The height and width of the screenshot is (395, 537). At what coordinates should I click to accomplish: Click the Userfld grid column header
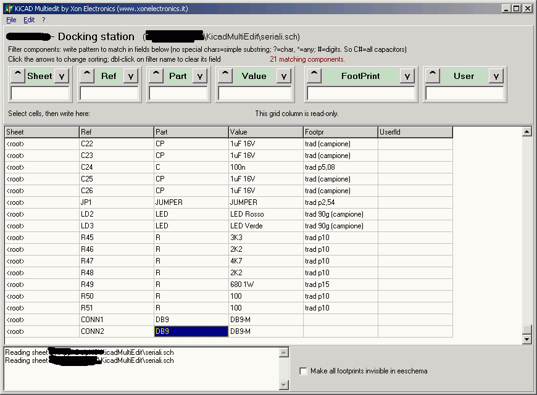[x=415, y=132]
